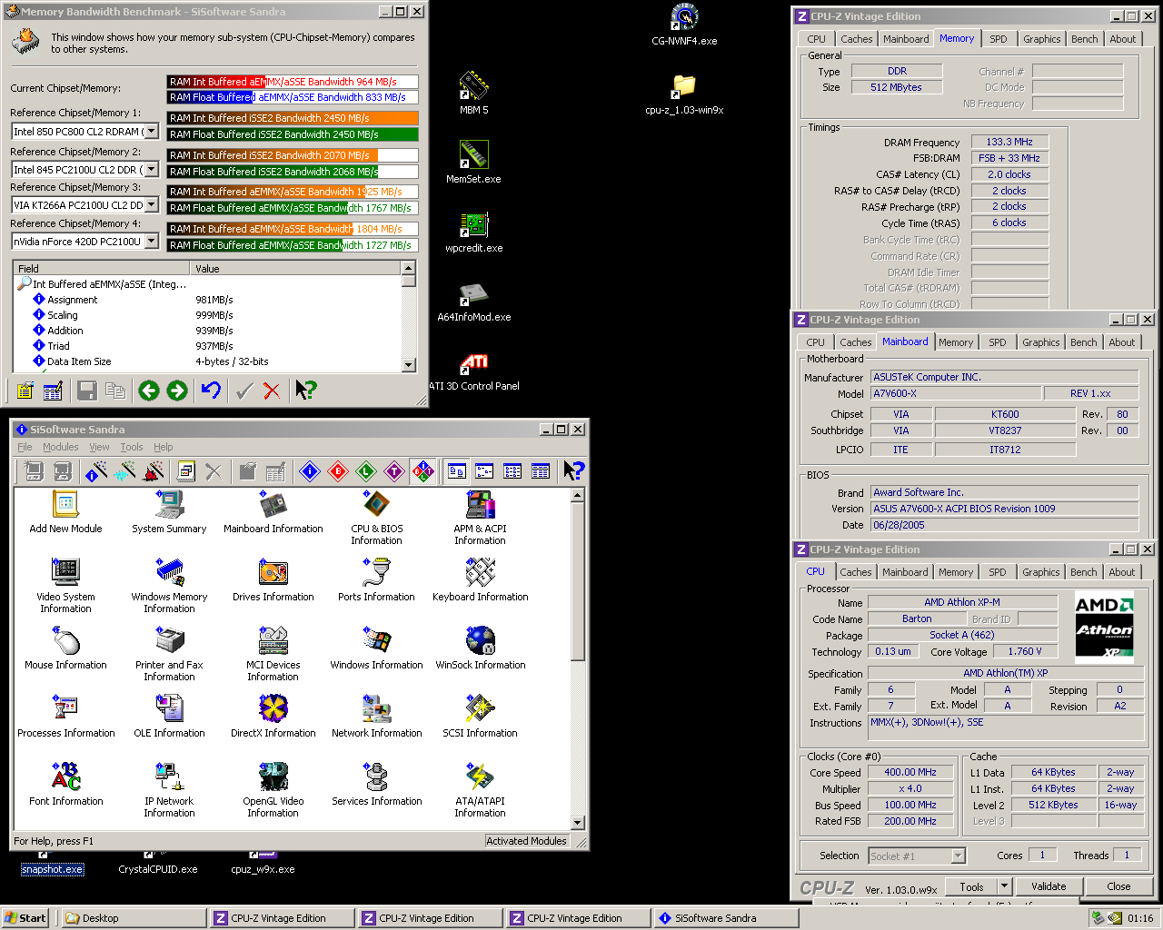Select the ATI 3D Control Panel desktop icon

click(x=473, y=370)
